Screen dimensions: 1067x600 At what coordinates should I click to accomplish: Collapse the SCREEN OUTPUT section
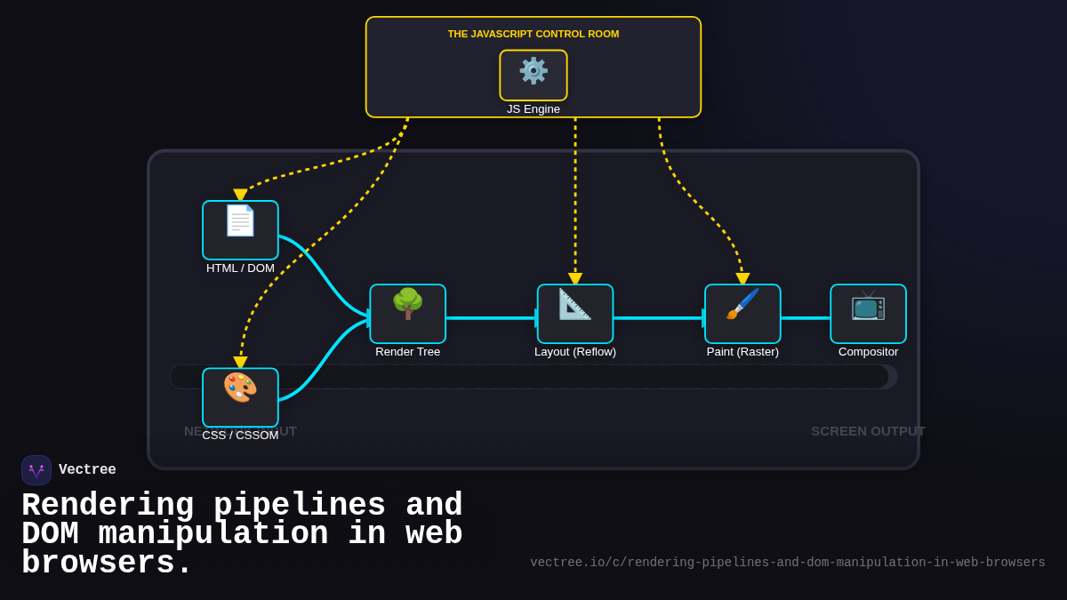tap(868, 431)
